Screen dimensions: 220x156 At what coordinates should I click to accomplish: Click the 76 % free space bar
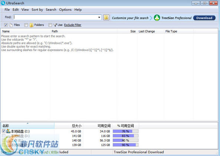[125, 131]
